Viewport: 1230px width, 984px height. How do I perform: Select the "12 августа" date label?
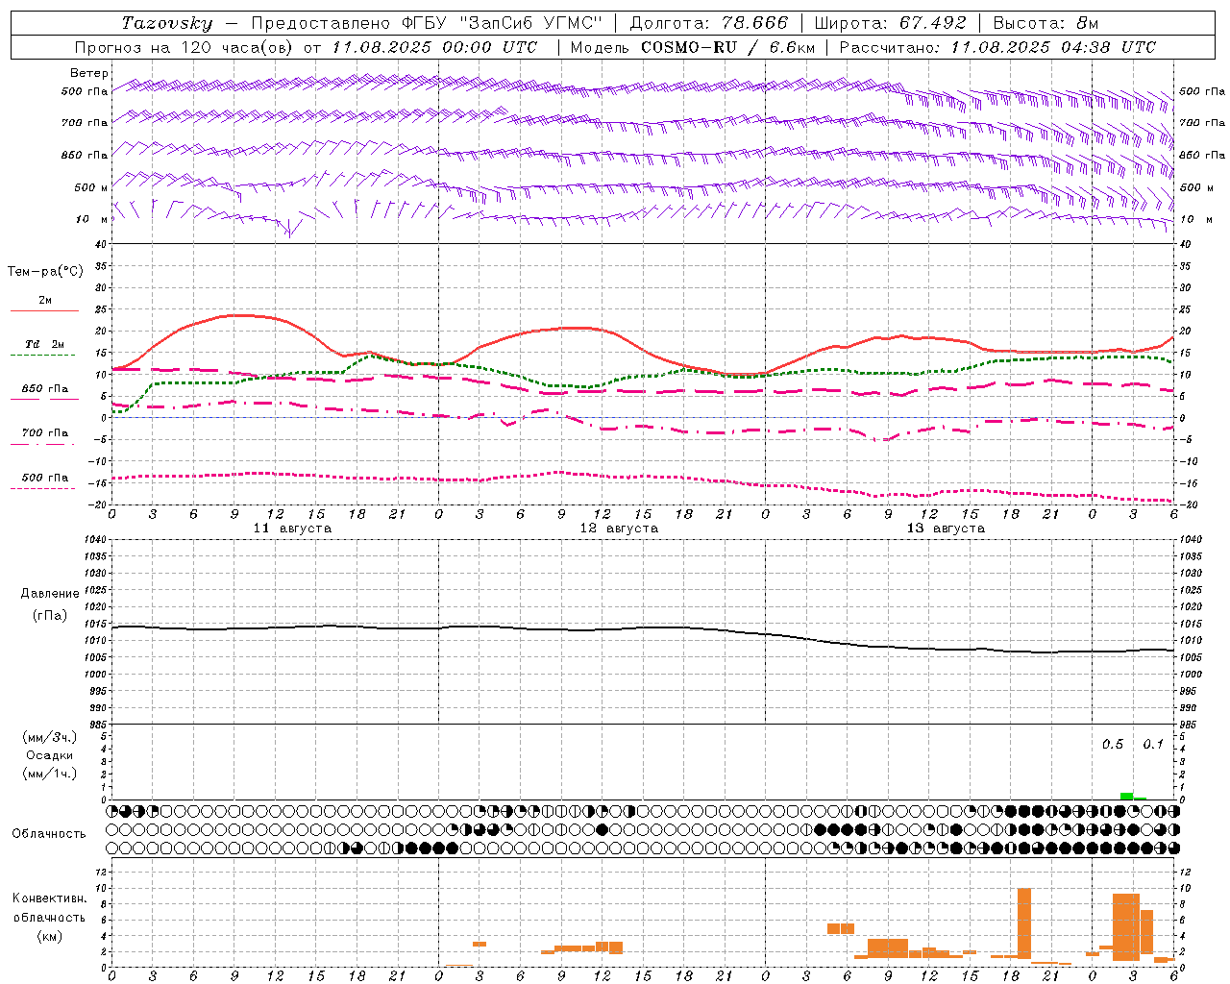[x=619, y=529]
